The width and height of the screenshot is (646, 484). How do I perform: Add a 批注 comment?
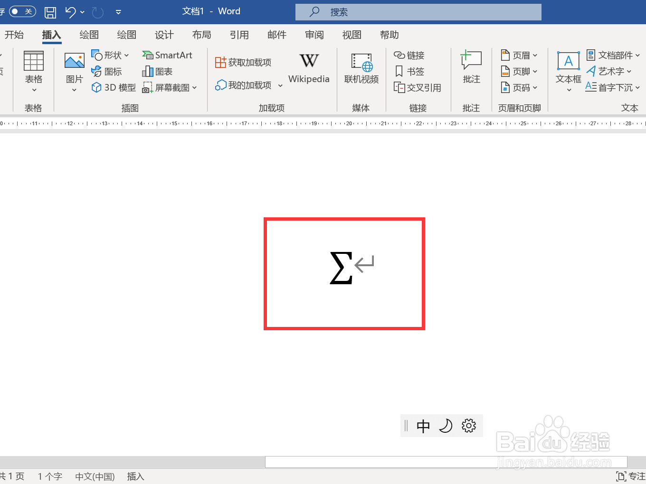tap(471, 67)
